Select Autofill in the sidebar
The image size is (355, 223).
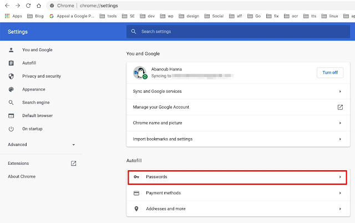30,63
